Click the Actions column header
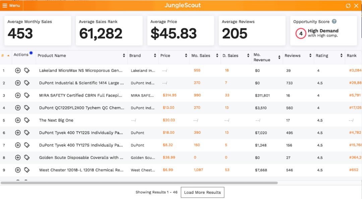Image resolution: width=362 pixels, height=199 pixels. pyautogui.click(x=21, y=55)
